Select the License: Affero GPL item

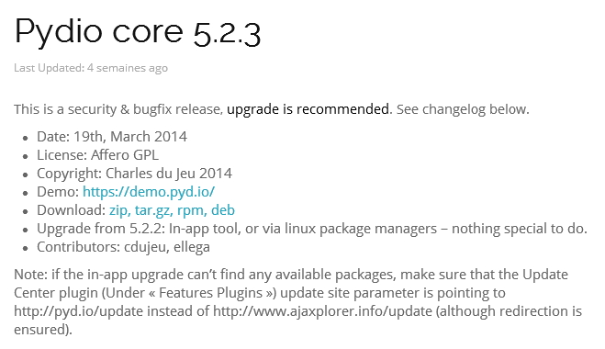coord(97,155)
